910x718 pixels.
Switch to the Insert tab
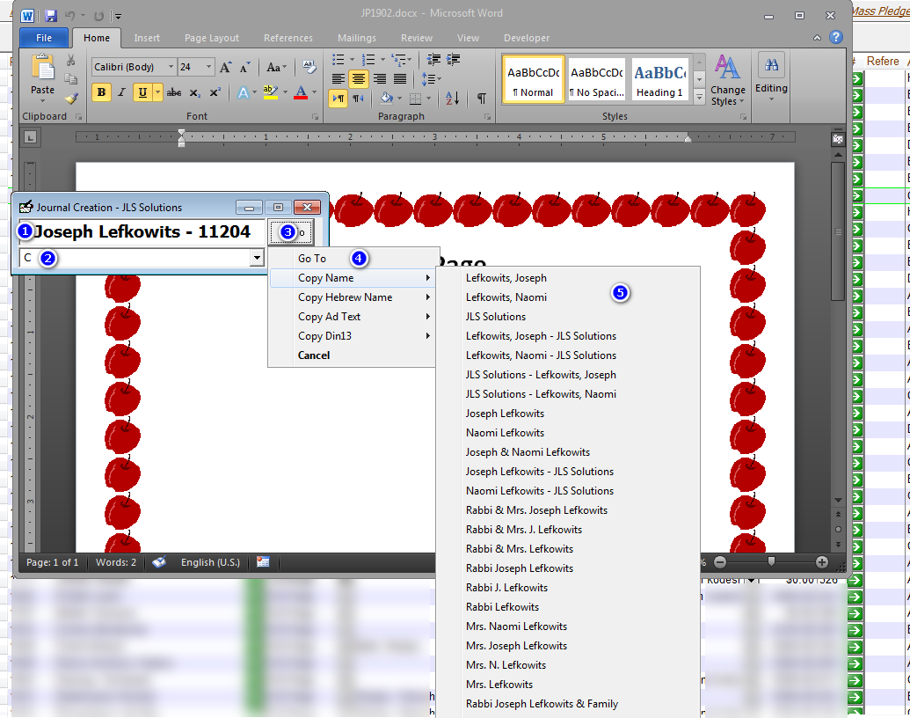[x=147, y=38]
